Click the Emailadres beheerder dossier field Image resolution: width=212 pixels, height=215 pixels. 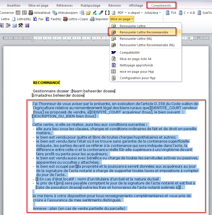pos(58,95)
